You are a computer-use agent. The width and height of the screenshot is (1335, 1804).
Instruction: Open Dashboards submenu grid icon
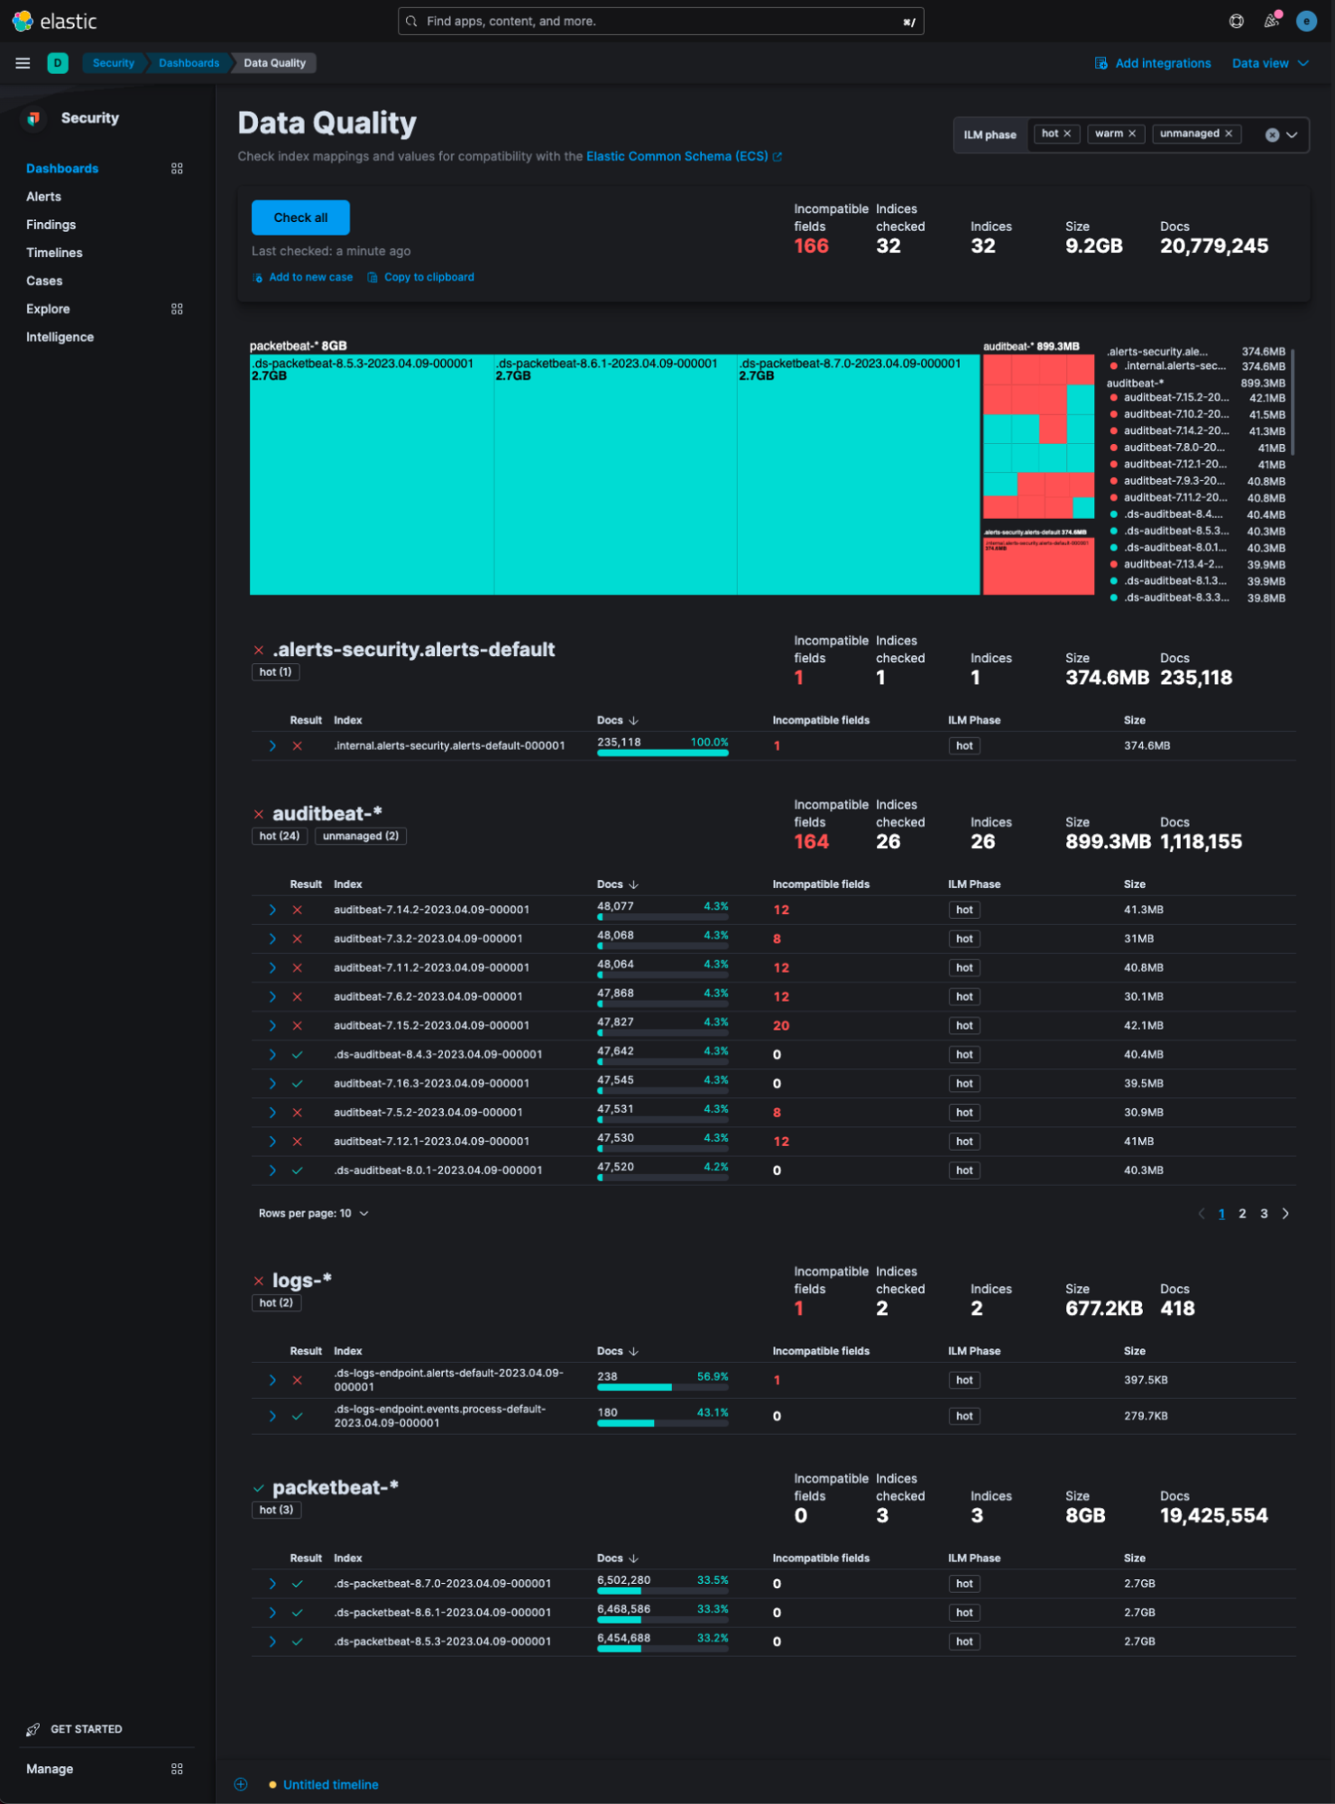click(177, 169)
